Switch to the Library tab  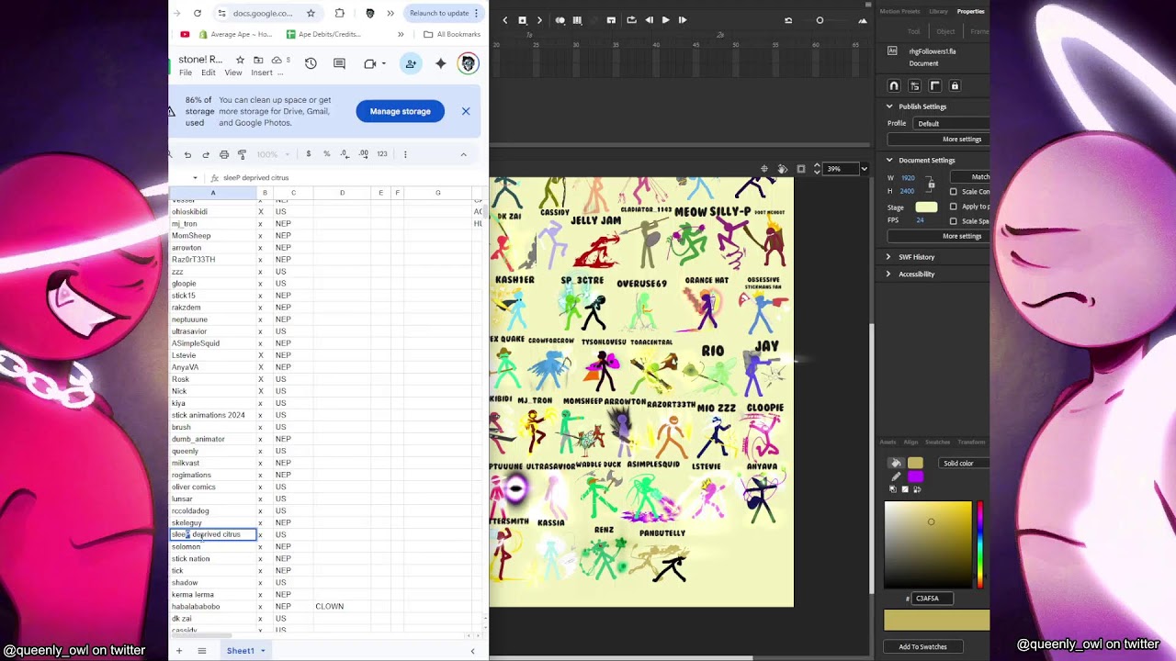(938, 11)
